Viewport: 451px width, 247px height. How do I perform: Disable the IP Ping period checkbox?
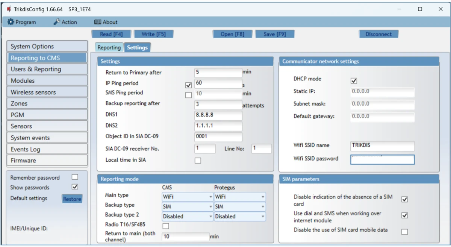click(189, 85)
